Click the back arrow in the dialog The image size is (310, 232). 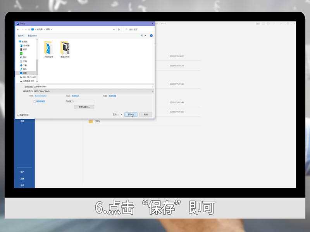click(18, 29)
